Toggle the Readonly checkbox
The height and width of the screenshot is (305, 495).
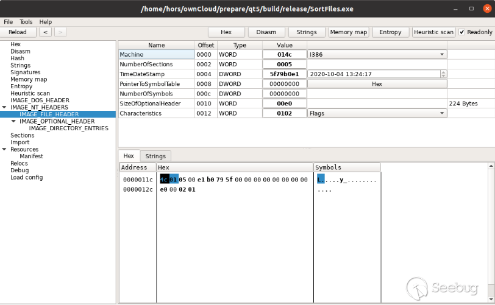click(462, 32)
